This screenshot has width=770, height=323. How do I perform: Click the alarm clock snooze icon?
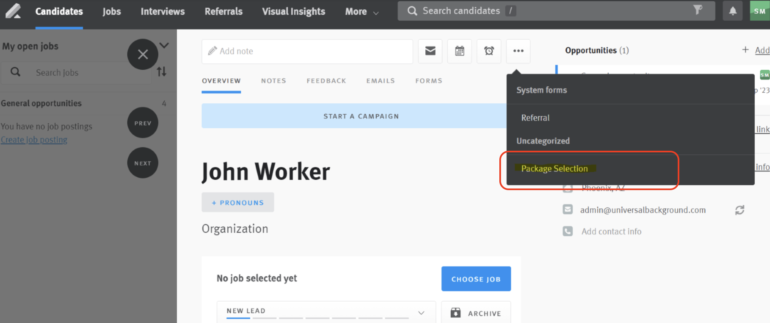tap(489, 51)
